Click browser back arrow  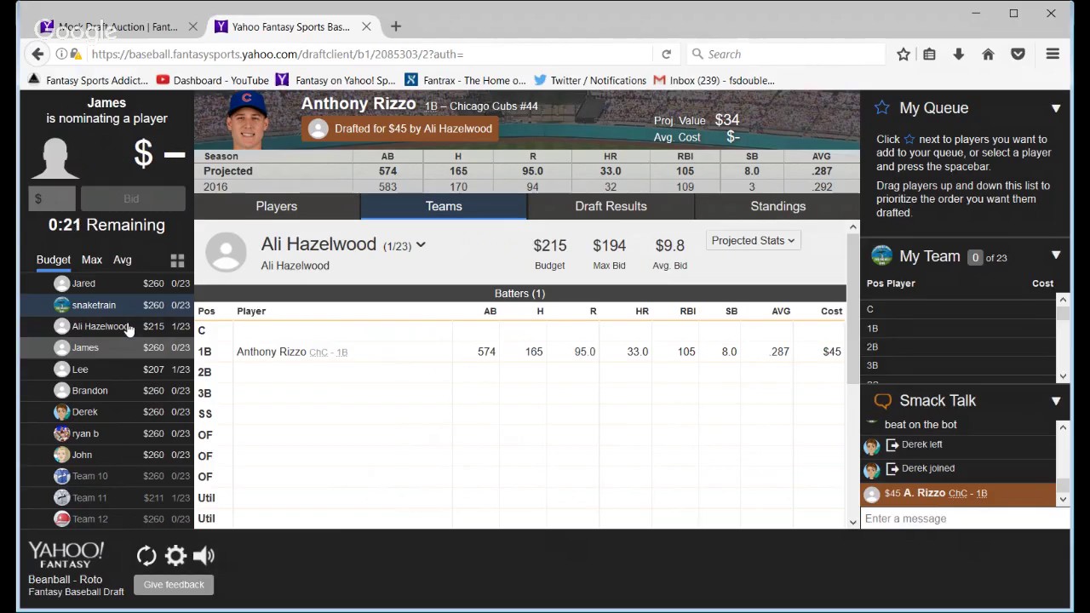coord(37,54)
